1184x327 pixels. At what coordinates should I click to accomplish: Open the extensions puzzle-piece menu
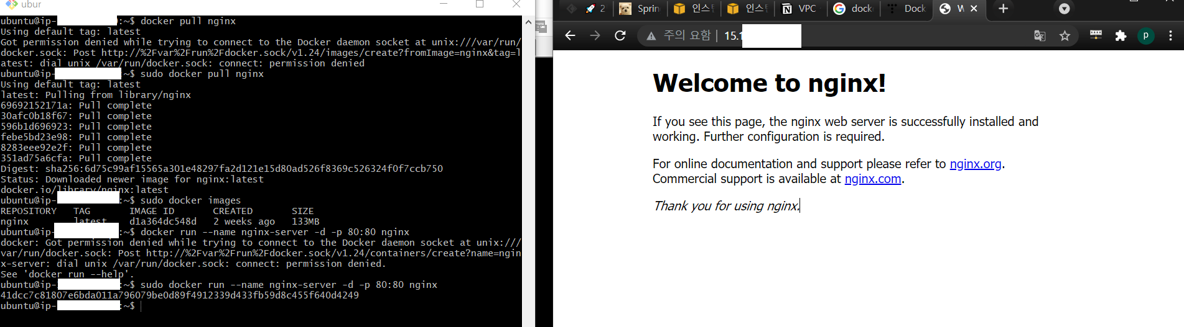(1121, 36)
